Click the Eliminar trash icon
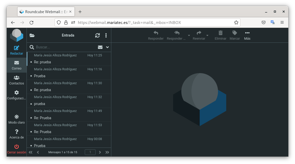The image size is (295, 164). point(221,33)
